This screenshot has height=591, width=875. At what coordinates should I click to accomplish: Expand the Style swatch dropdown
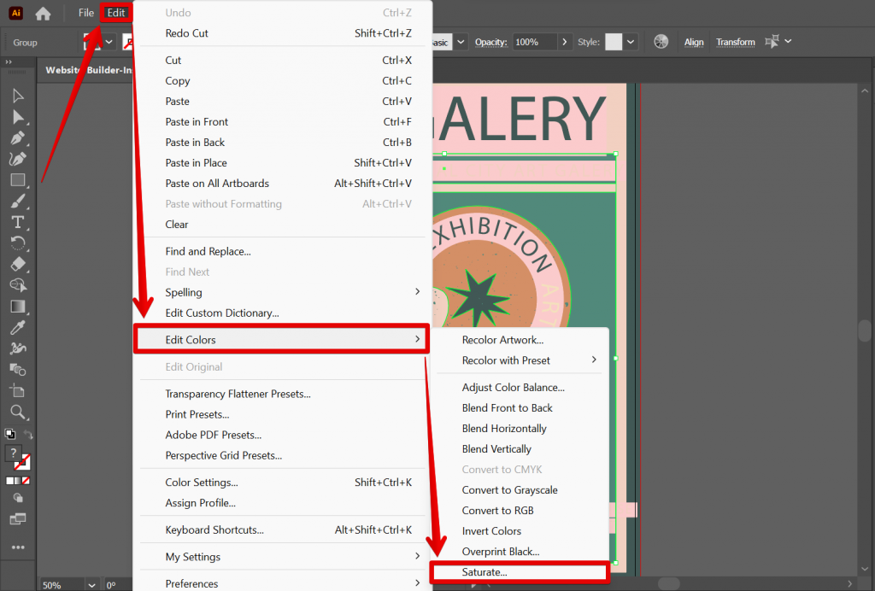(x=630, y=41)
